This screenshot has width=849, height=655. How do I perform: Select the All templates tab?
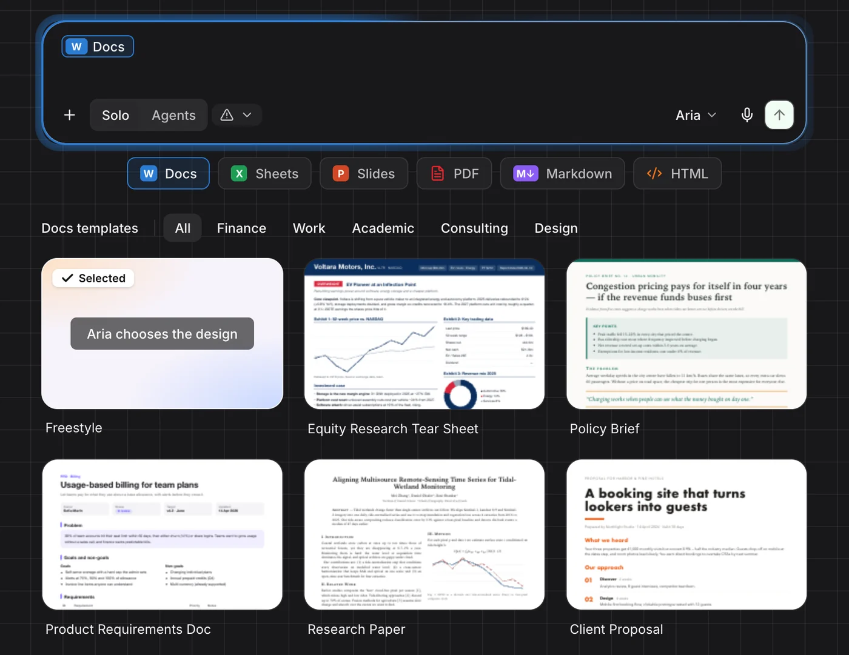tap(183, 228)
